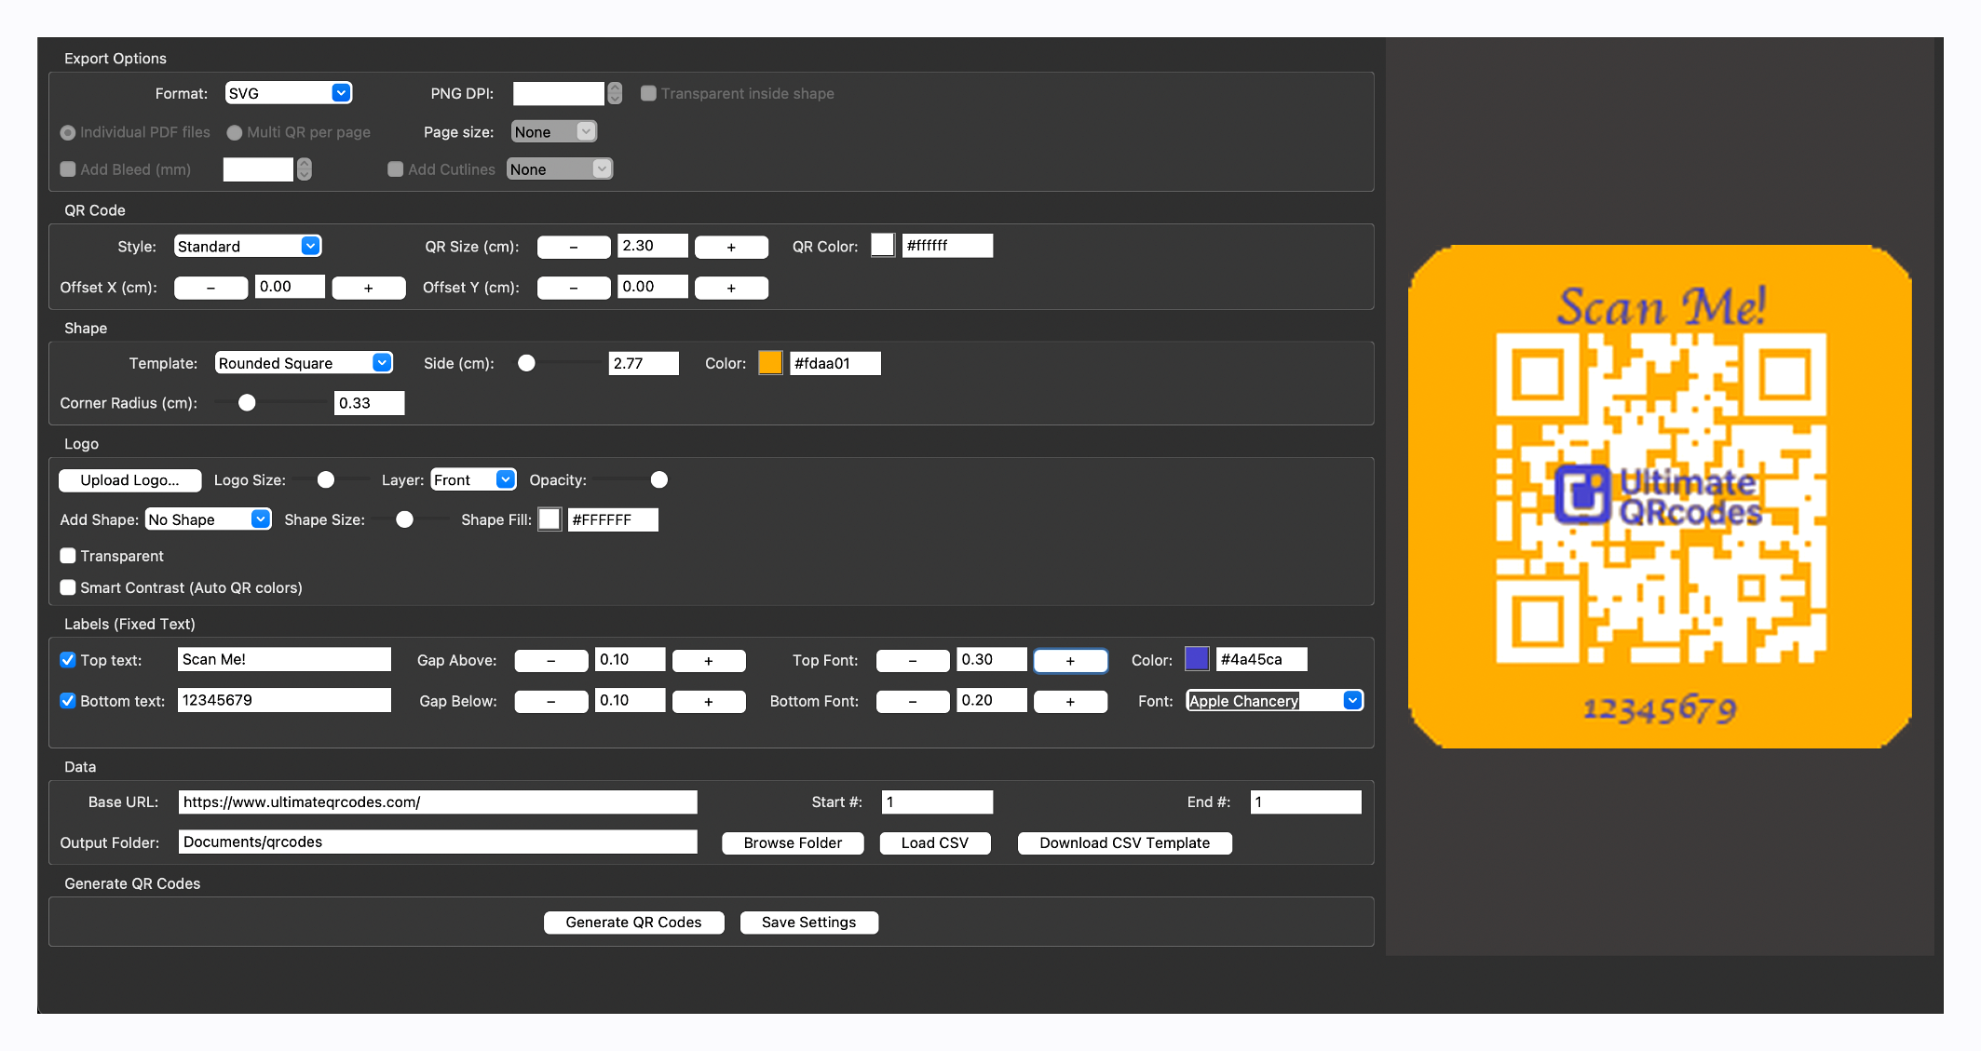Open the Apple Chancery font dropdown
The height and width of the screenshot is (1051, 1981).
1274,701
